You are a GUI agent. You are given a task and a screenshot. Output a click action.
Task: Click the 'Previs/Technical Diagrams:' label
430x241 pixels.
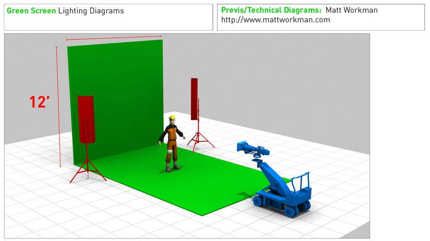pos(271,10)
